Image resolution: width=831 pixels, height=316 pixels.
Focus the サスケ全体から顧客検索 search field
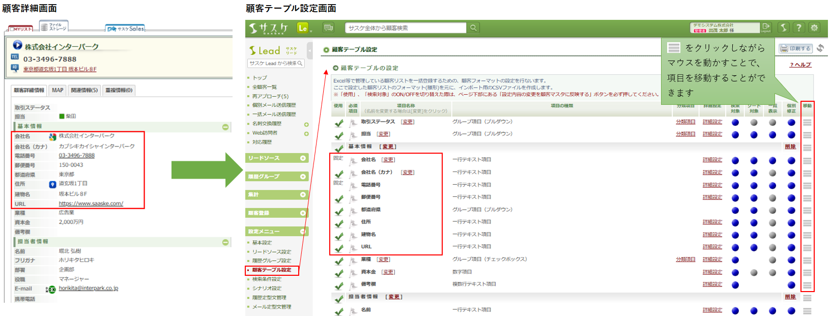(406, 28)
